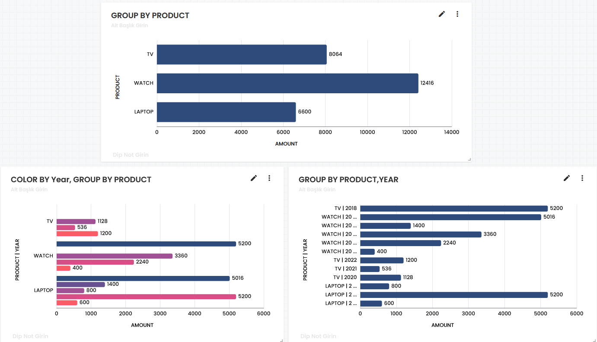Click subtitle placeholder under GROUP BY PRODUCT title
This screenshot has height=342, width=597.
pos(129,25)
